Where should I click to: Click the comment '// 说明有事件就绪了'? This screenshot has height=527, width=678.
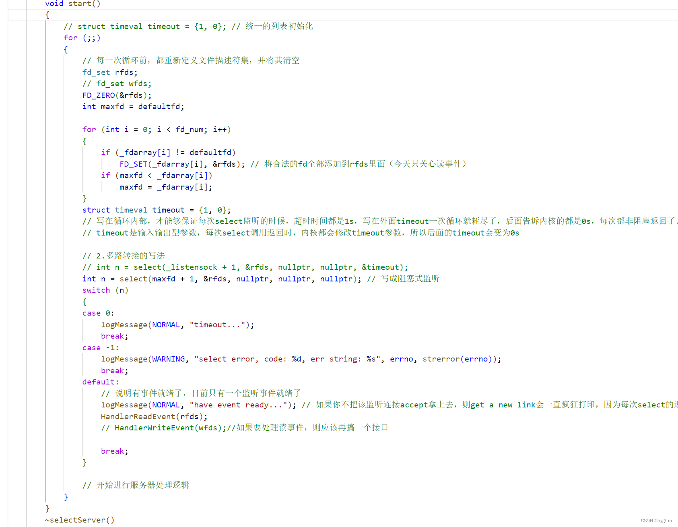[x=201, y=393]
